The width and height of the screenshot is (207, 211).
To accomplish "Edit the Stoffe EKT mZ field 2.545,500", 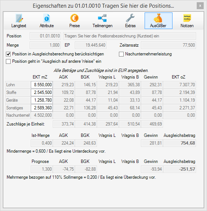I will click(x=42, y=92).
